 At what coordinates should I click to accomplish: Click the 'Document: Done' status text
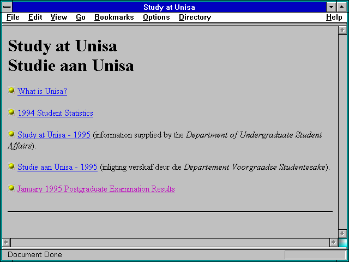(35, 255)
